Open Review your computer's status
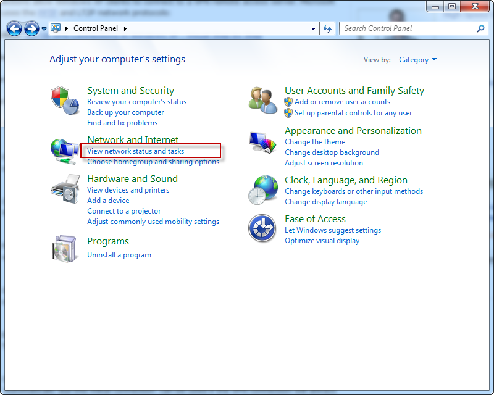This screenshot has width=494, height=395. [136, 102]
